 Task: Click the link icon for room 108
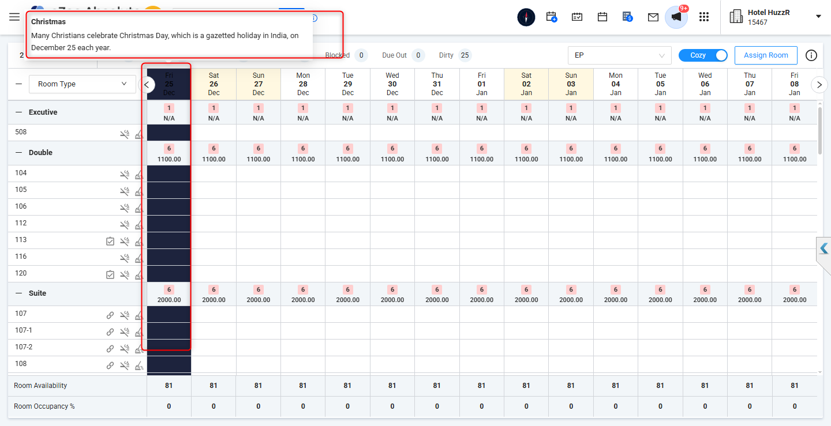pyautogui.click(x=110, y=365)
